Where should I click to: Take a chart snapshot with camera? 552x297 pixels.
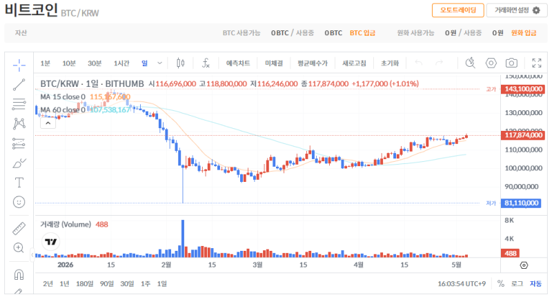[511, 63]
